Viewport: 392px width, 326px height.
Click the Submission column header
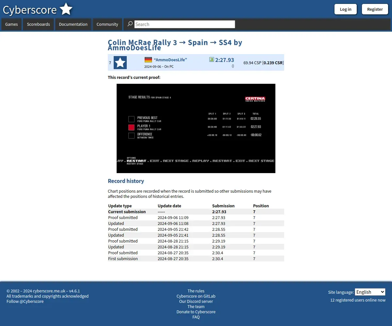[x=223, y=206]
